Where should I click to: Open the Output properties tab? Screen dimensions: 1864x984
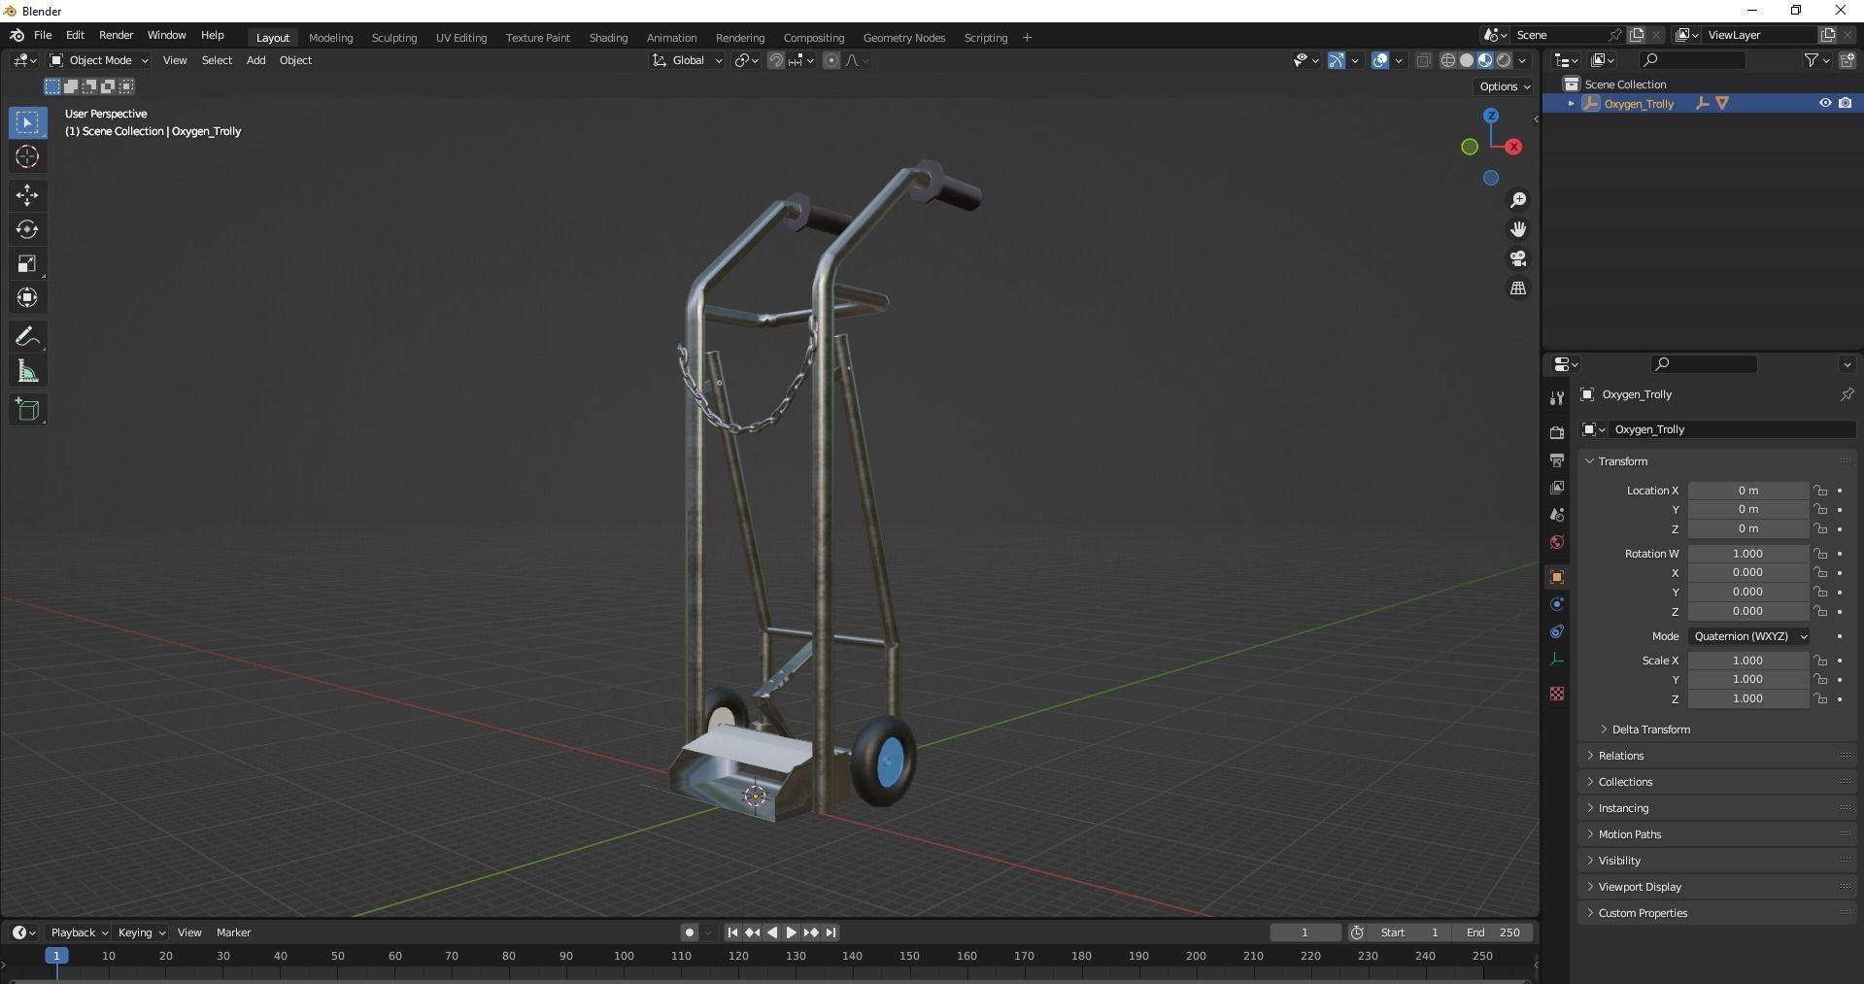(x=1557, y=459)
